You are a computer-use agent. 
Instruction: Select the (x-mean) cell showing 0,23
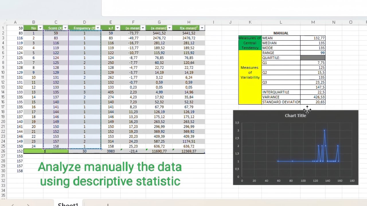pos(133,87)
